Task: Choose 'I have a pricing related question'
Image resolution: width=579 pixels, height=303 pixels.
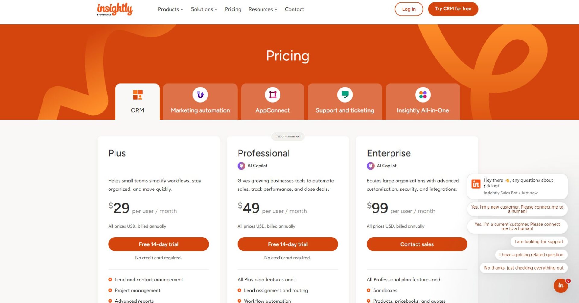Action: [x=531, y=255]
